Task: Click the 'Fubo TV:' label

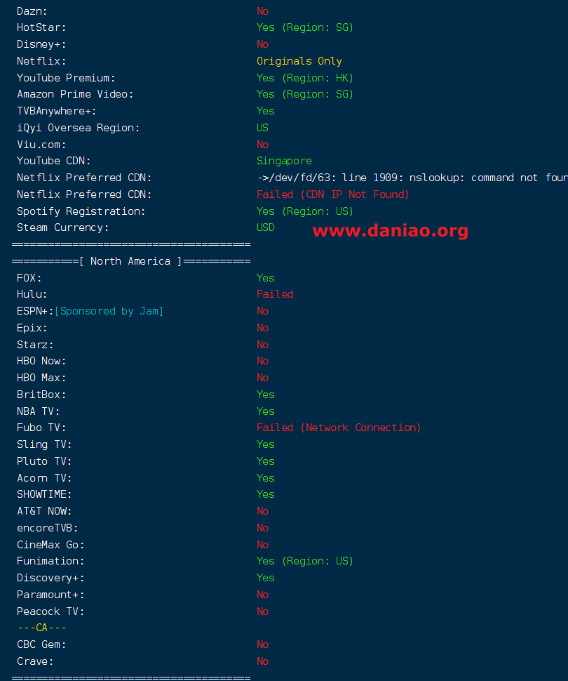Action: [41, 428]
